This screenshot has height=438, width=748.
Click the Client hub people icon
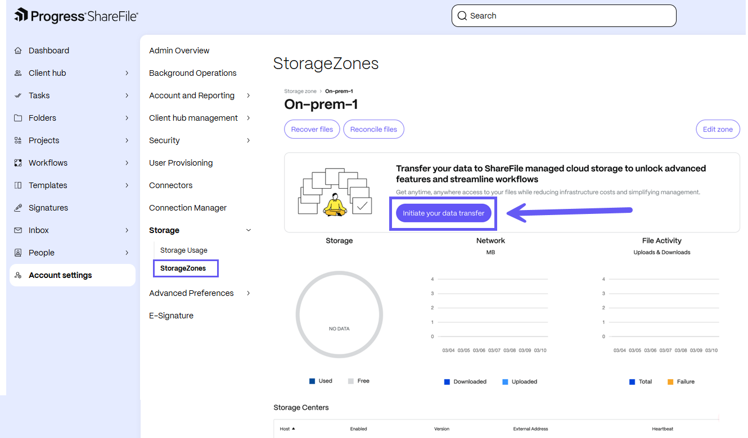coord(18,73)
